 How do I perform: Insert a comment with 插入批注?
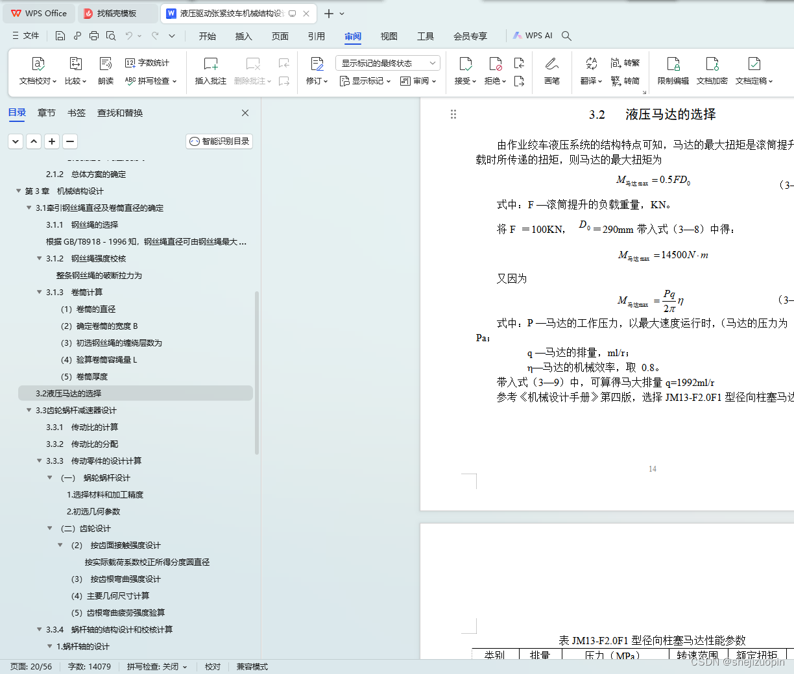tap(211, 71)
